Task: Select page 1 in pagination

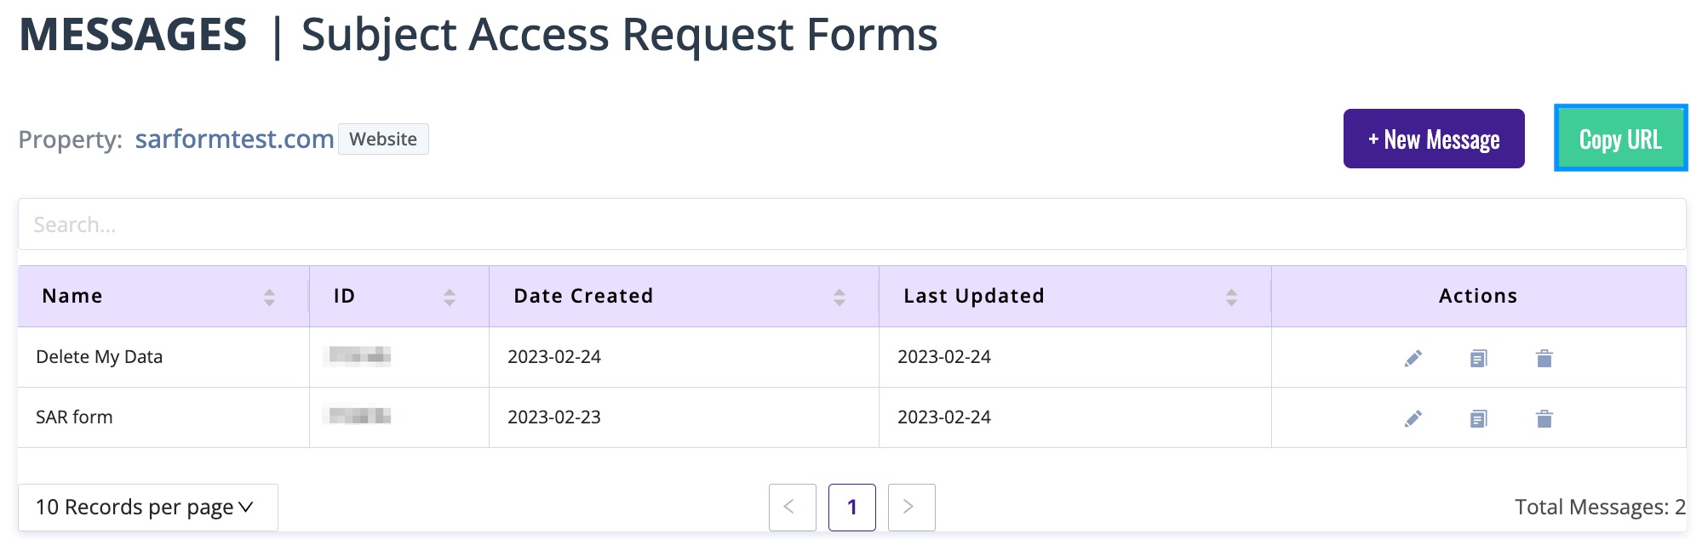Action: coord(851,508)
